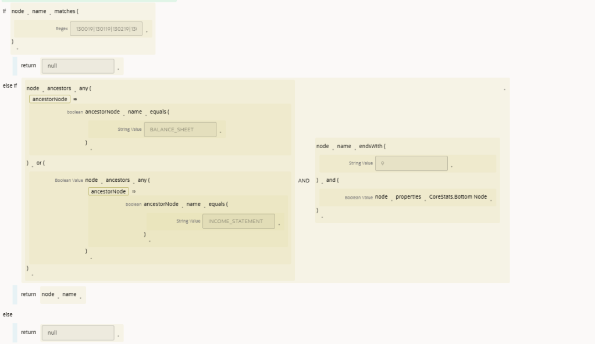Viewport: 595px width, 344px height.
Task: Click the 'and (' operator token
Action: click(333, 180)
